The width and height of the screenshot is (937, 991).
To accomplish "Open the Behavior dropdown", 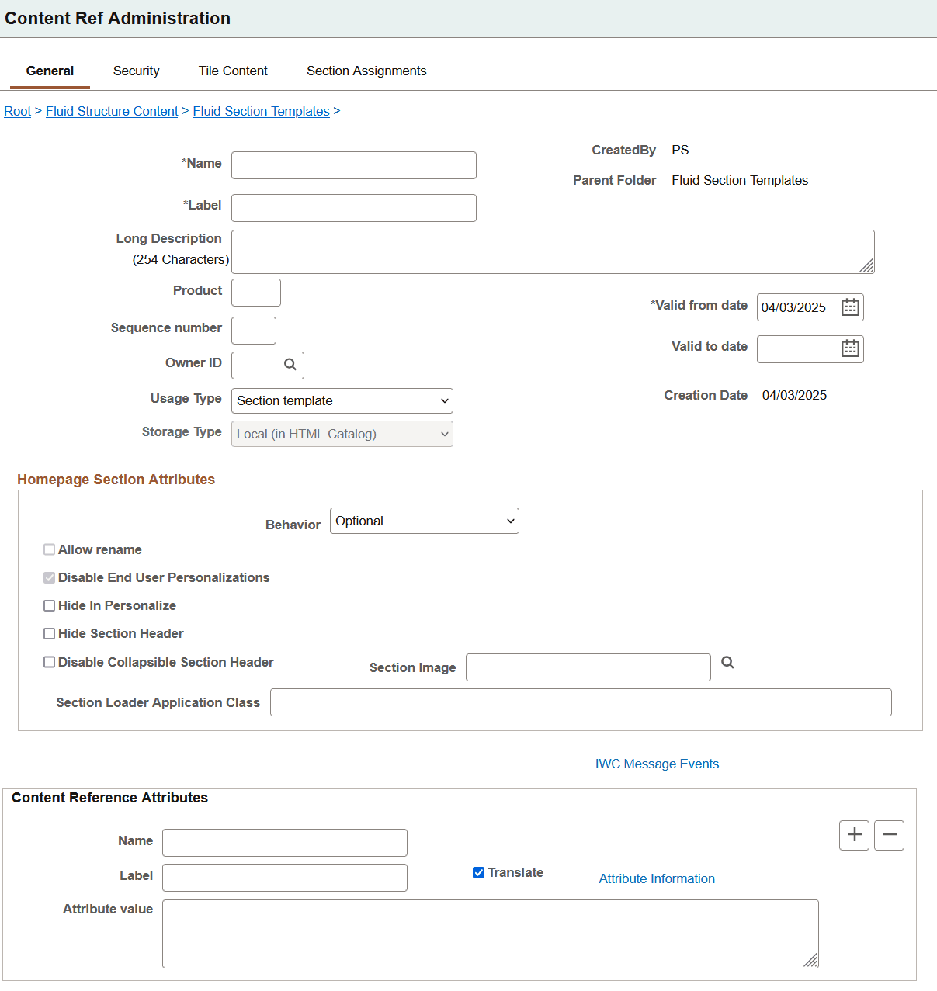I will 424,521.
